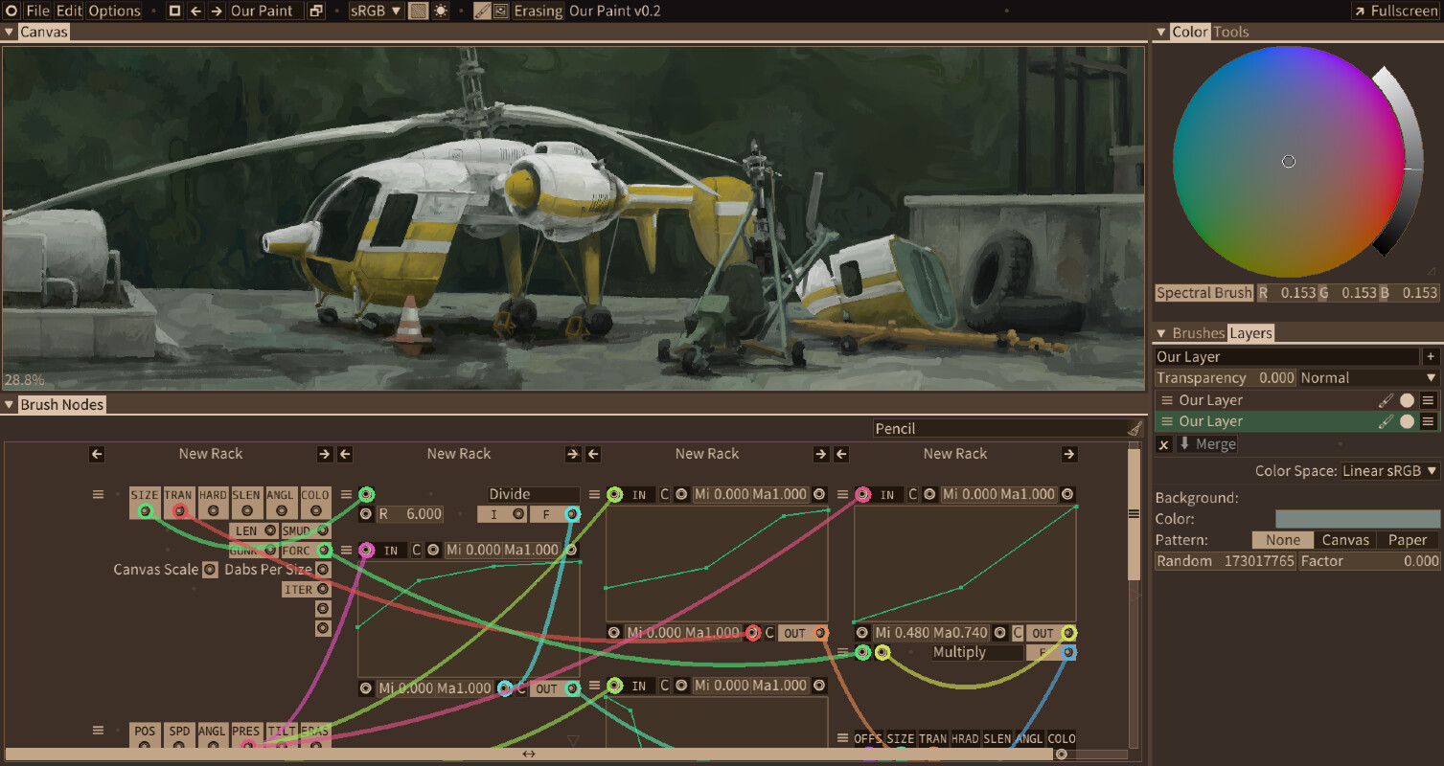1444x766 pixels.
Task: Toggle visibility circle on first Our Layer
Action: coord(1407,400)
